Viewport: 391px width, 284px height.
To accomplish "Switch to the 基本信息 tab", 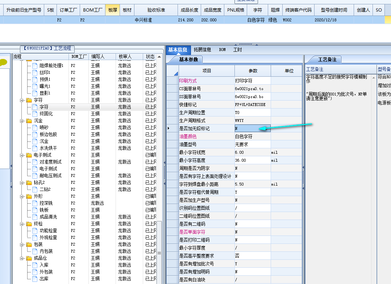I will point(178,50).
